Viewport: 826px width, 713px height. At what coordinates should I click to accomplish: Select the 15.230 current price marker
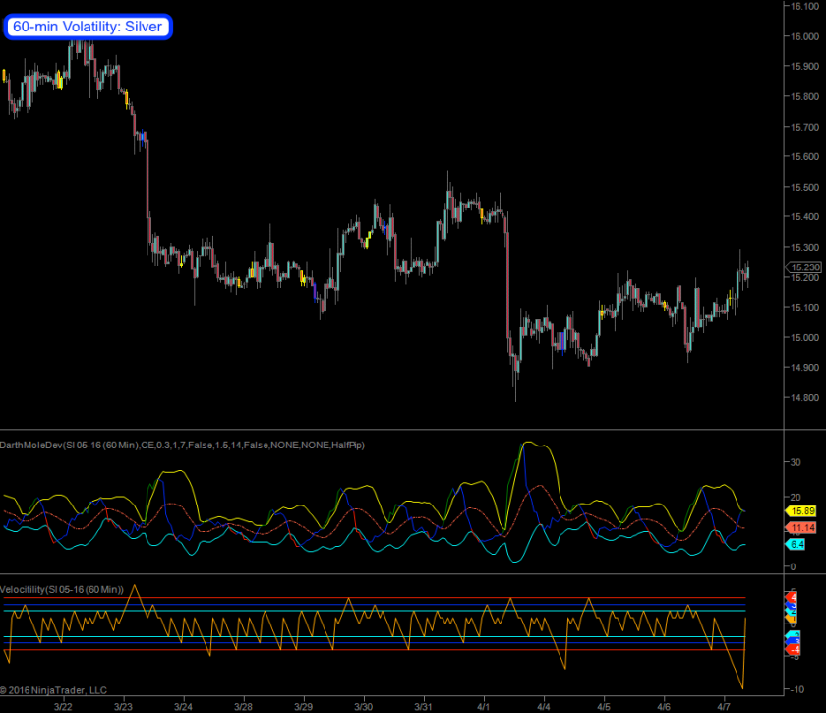pos(804,267)
